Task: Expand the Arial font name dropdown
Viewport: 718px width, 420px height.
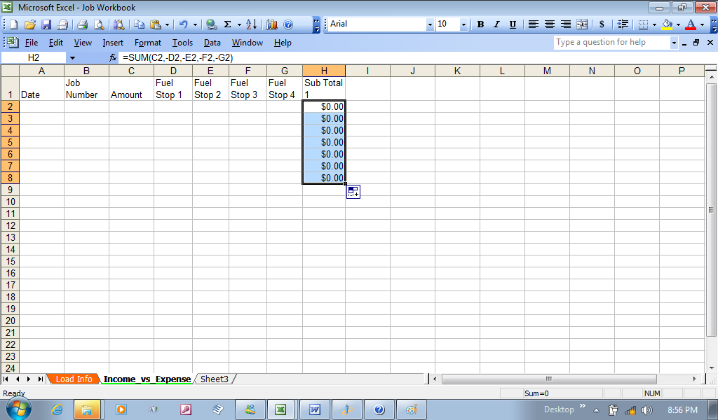Action: pyautogui.click(x=430, y=24)
